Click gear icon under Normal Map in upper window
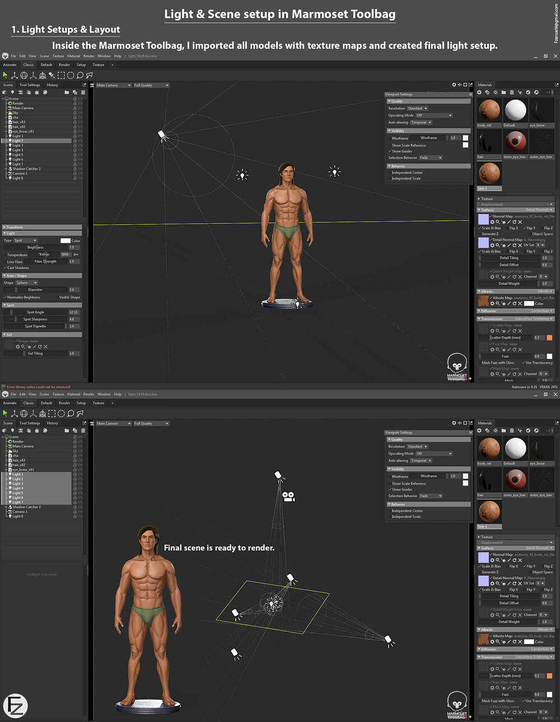This screenshot has height=722, width=560. 492,222
